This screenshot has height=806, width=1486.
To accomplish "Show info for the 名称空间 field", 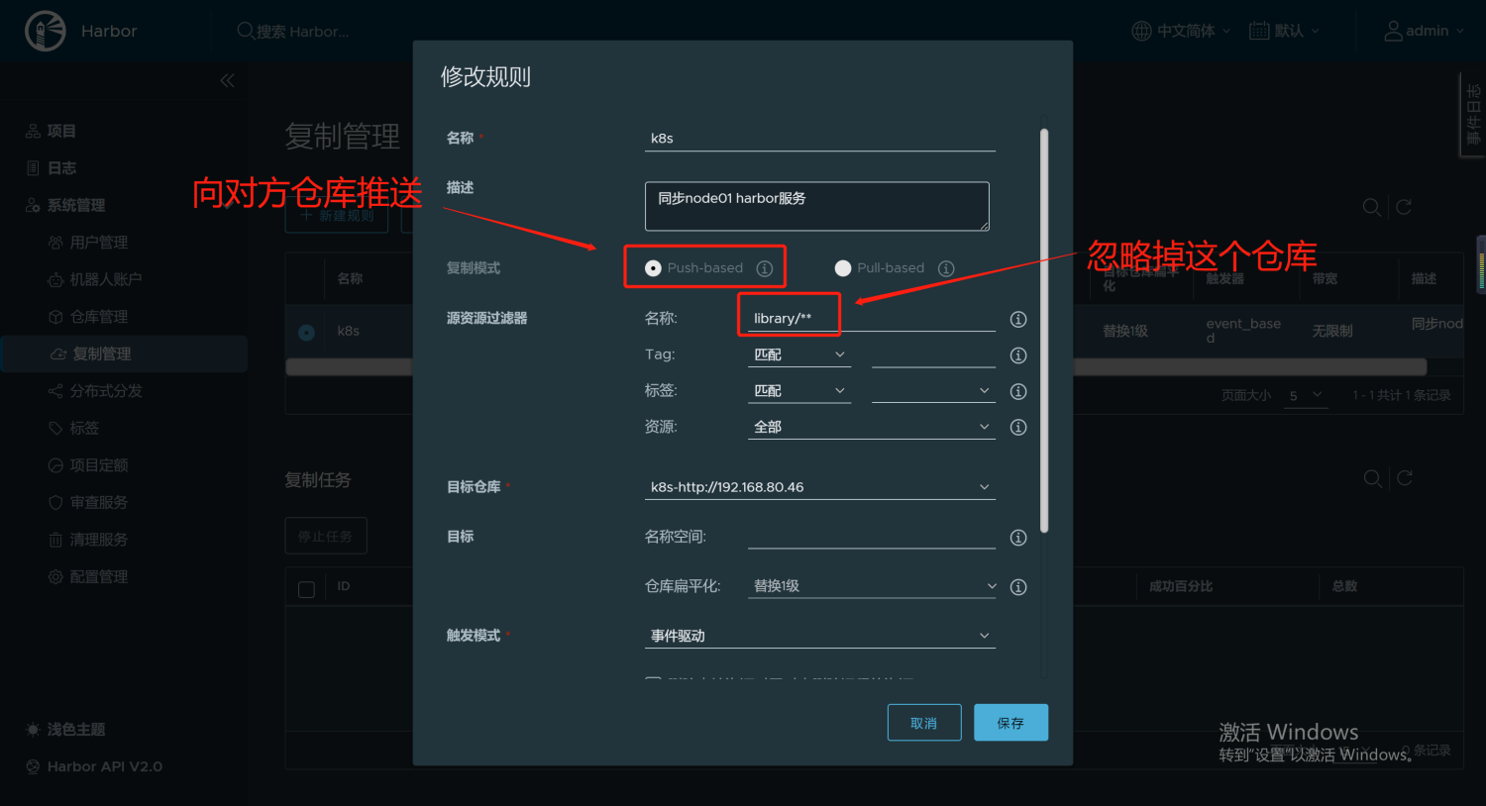I will pyautogui.click(x=1017, y=537).
